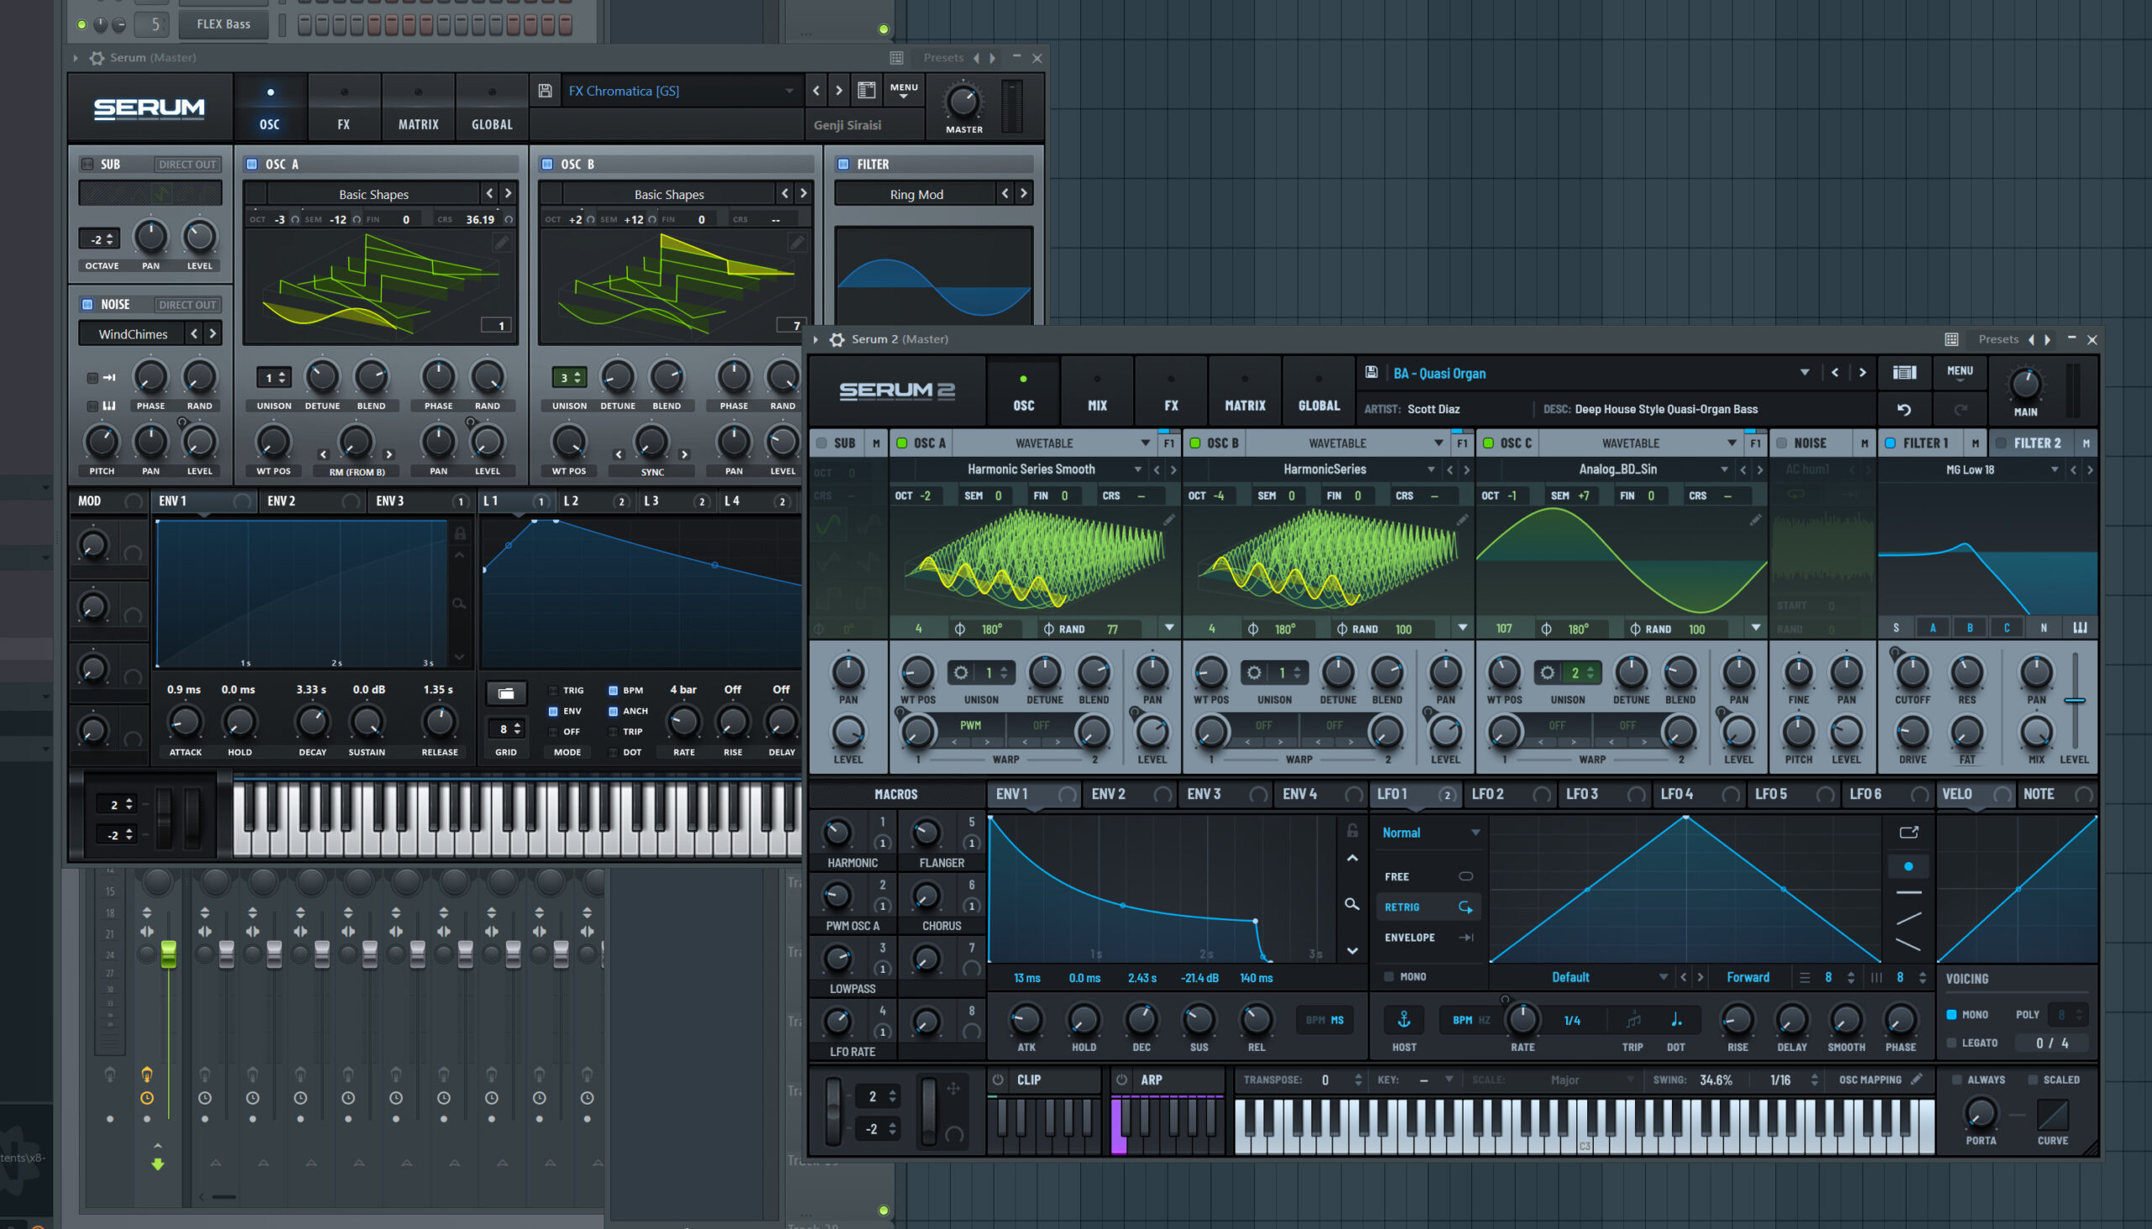
Task: Click the Serum 2 save preset floppy icon
Action: point(1372,372)
